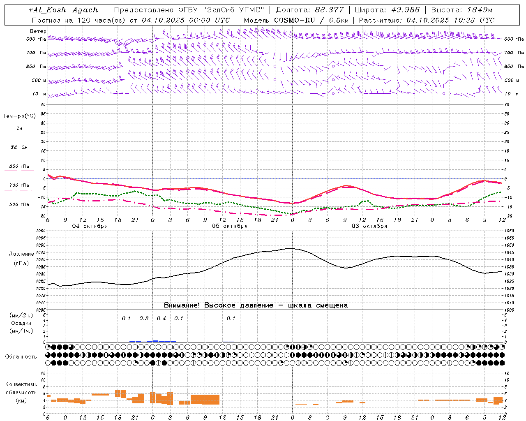Click the Осадки precipitation label
The image size is (526, 421).
click(21, 323)
